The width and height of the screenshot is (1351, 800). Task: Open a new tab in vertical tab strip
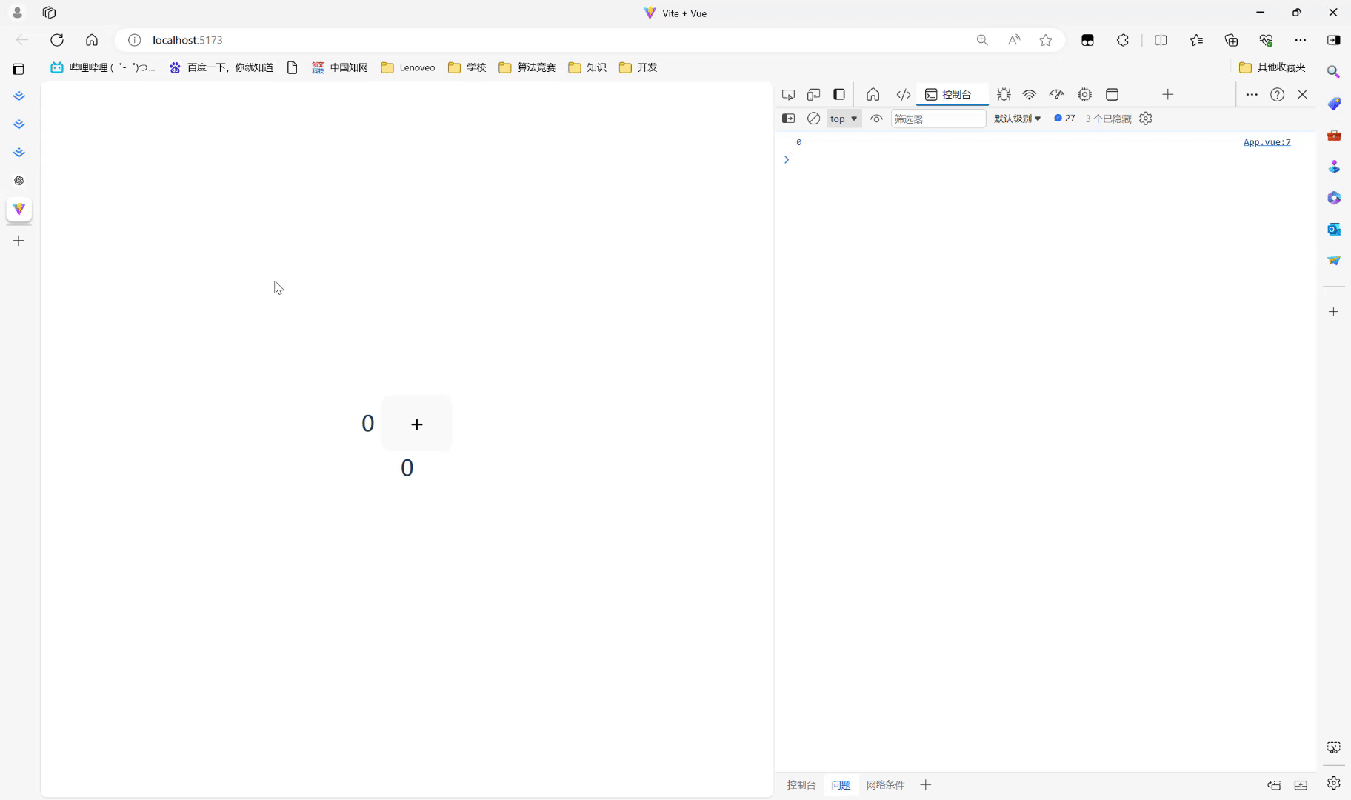pyautogui.click(x=19, y=241)
